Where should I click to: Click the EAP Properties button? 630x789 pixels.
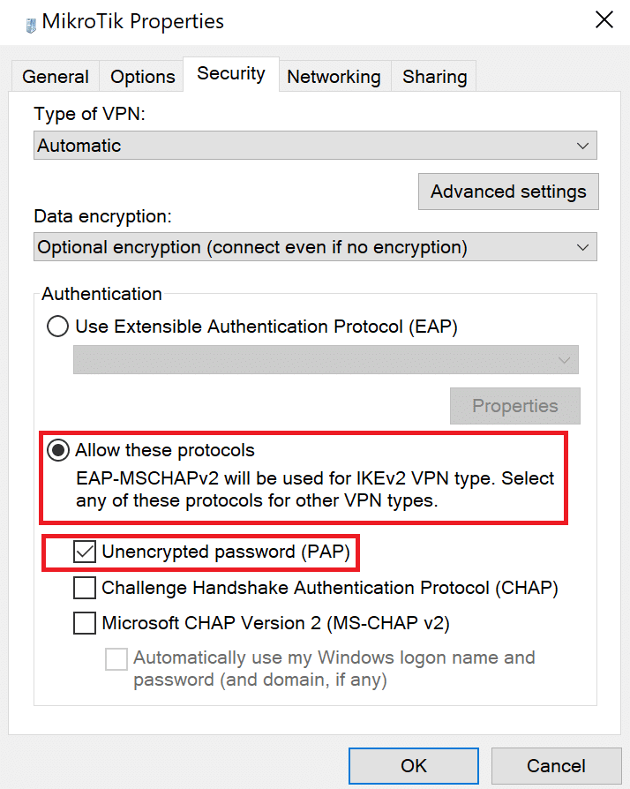pyautogui.click(x=514, y=406)
